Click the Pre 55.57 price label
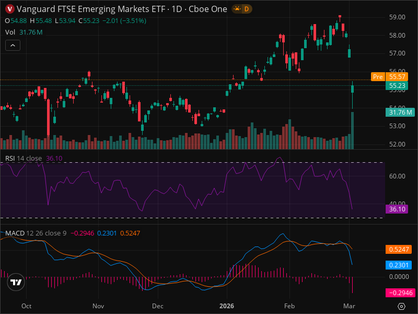 389,77
